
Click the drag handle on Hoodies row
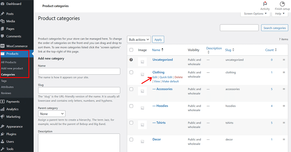pyautogui.click(x=284, y=106)
